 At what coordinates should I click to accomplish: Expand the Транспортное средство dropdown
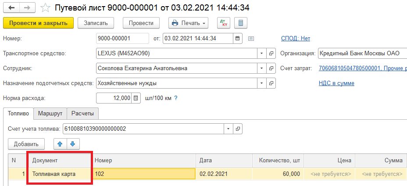tap(262, 54)
